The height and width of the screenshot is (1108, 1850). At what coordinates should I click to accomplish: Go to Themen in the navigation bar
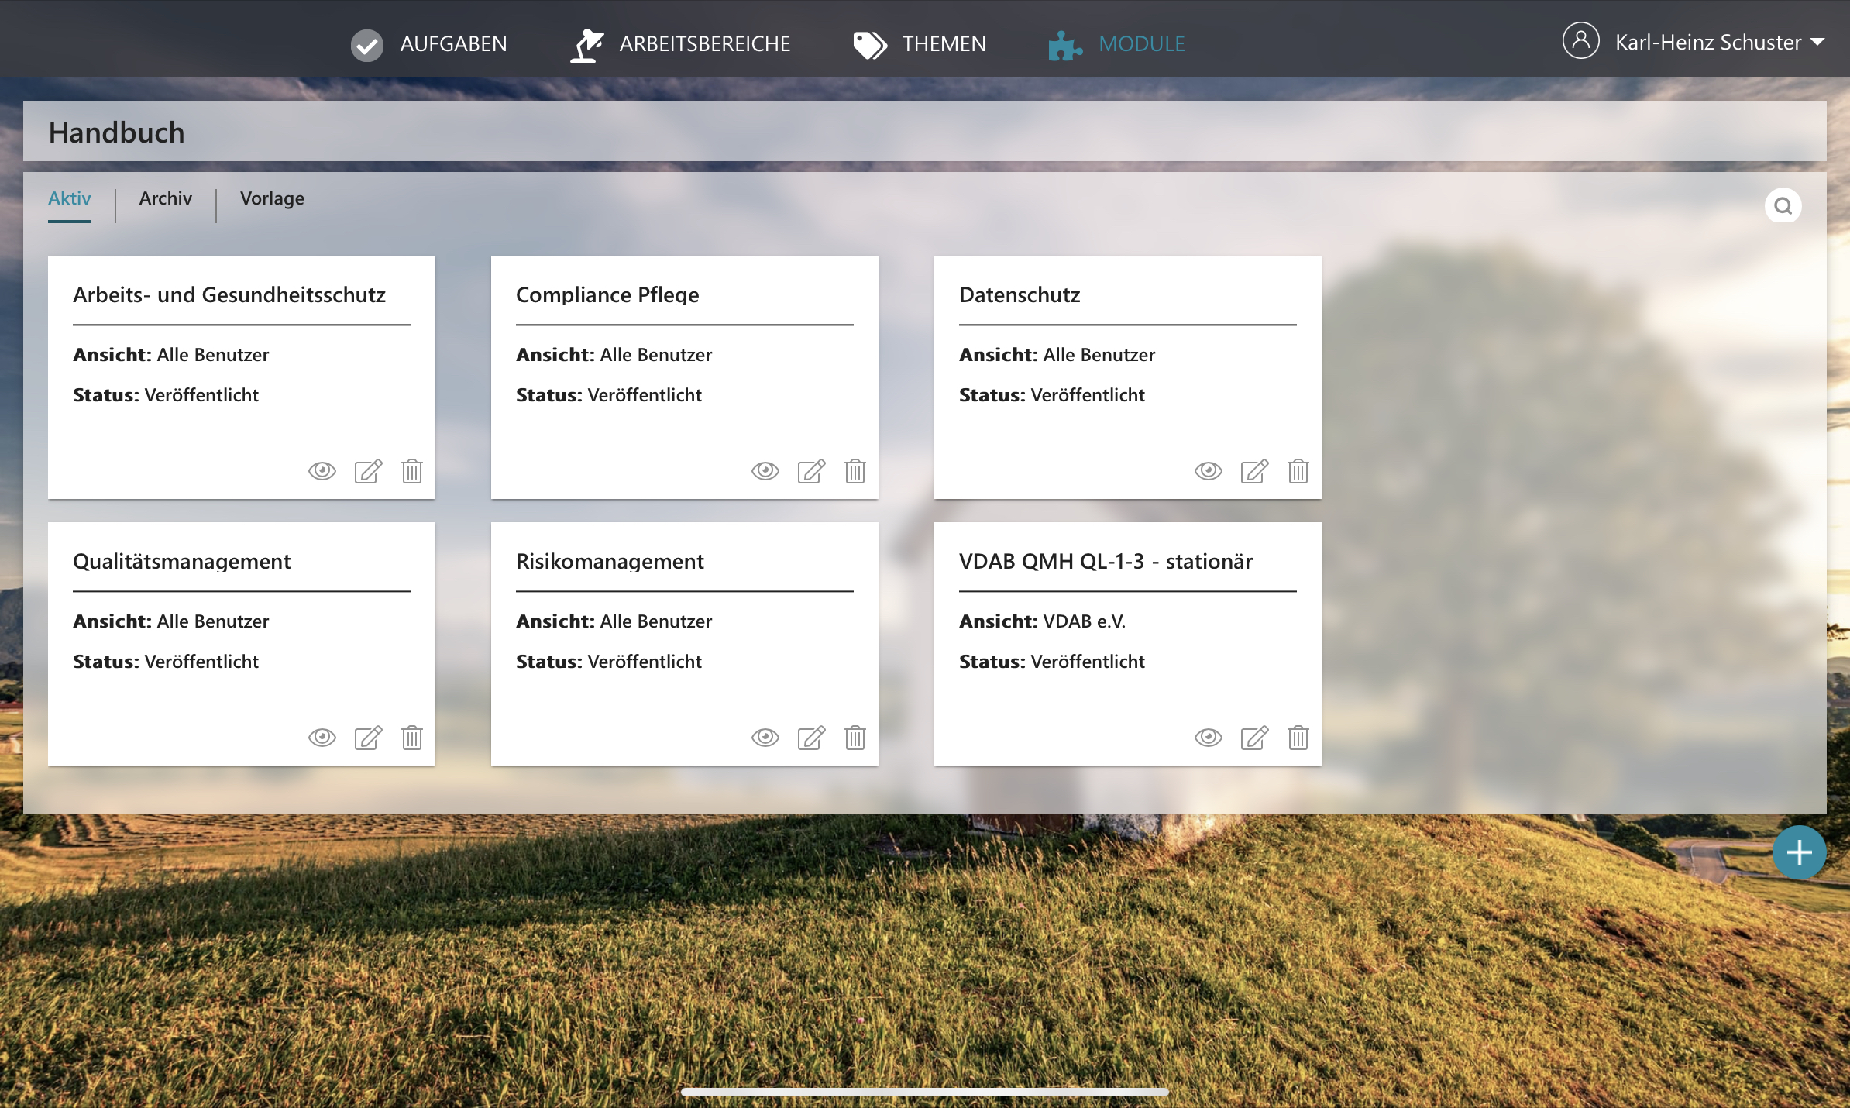click(x=943, y=44)
